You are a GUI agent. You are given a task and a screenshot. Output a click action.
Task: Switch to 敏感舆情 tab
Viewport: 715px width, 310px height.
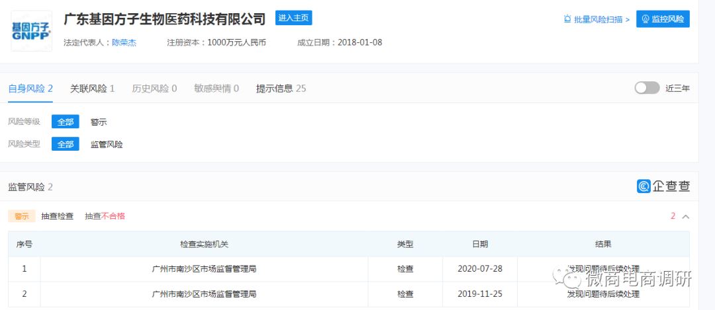coord(216,89)
